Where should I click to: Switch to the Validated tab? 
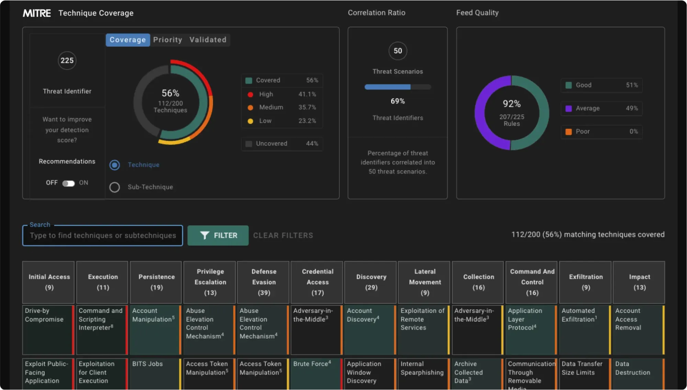point(208,40)
